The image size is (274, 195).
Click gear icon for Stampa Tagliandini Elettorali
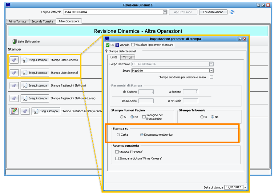[14, 86]
